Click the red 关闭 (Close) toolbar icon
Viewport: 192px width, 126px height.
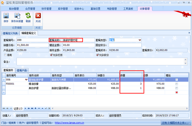click(x=38, y=17)
